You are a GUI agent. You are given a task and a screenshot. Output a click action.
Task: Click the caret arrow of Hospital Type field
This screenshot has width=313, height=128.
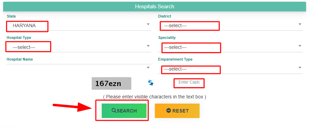pos(148,46)
